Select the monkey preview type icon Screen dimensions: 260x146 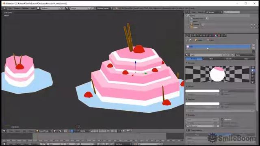point(253,76)
